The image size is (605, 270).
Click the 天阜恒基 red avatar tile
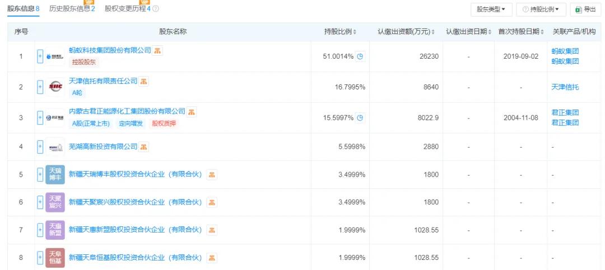tap(55, 258)
